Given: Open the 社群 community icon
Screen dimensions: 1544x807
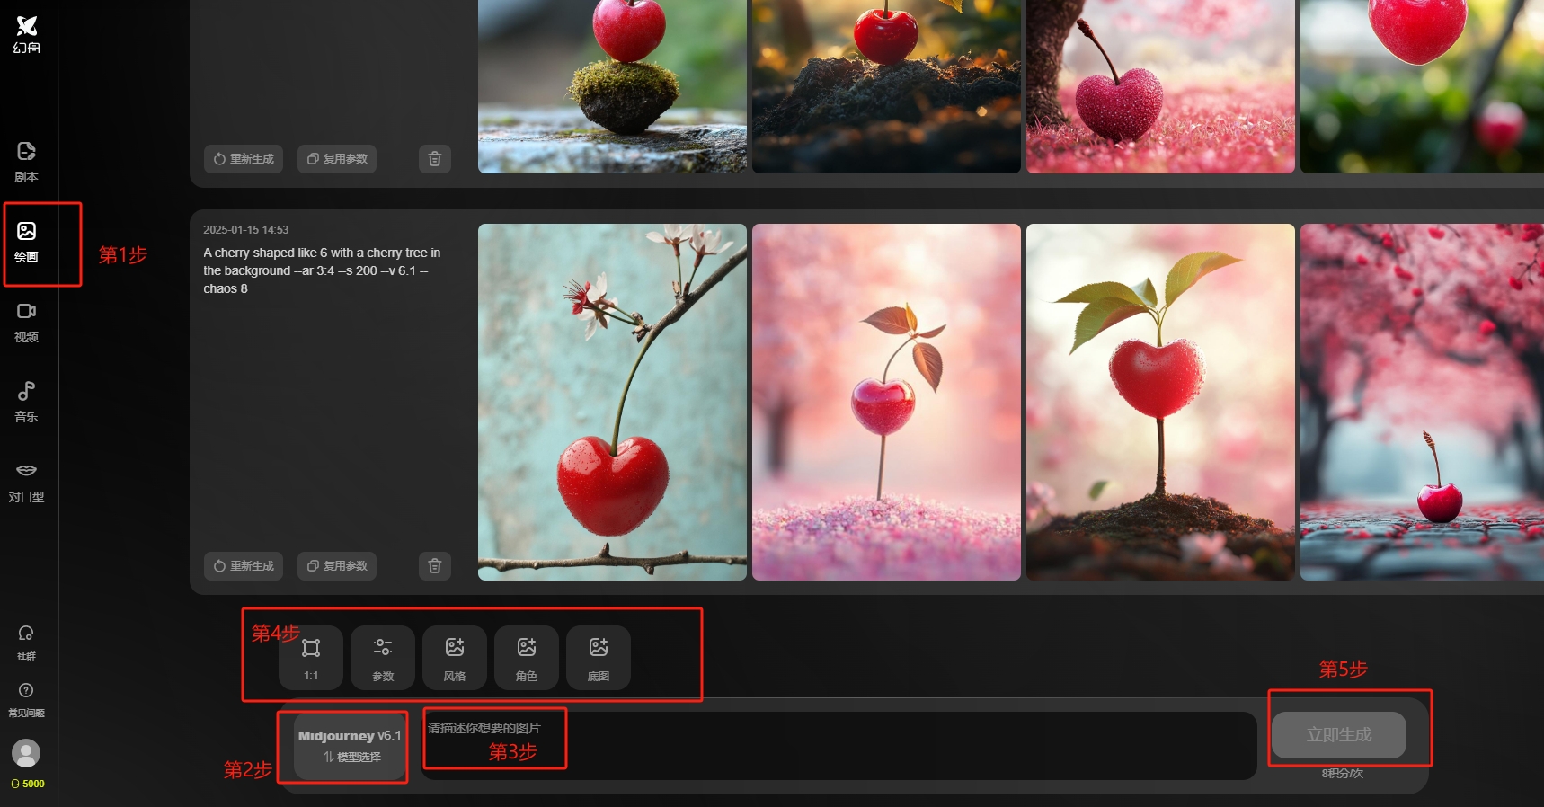Looking at the screenshot, I should point(26,642).
